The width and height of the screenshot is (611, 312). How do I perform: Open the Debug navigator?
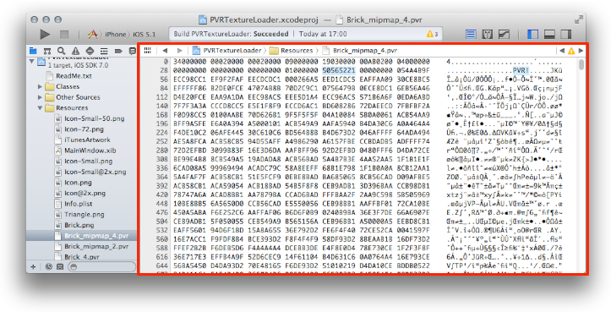point(104,51)
